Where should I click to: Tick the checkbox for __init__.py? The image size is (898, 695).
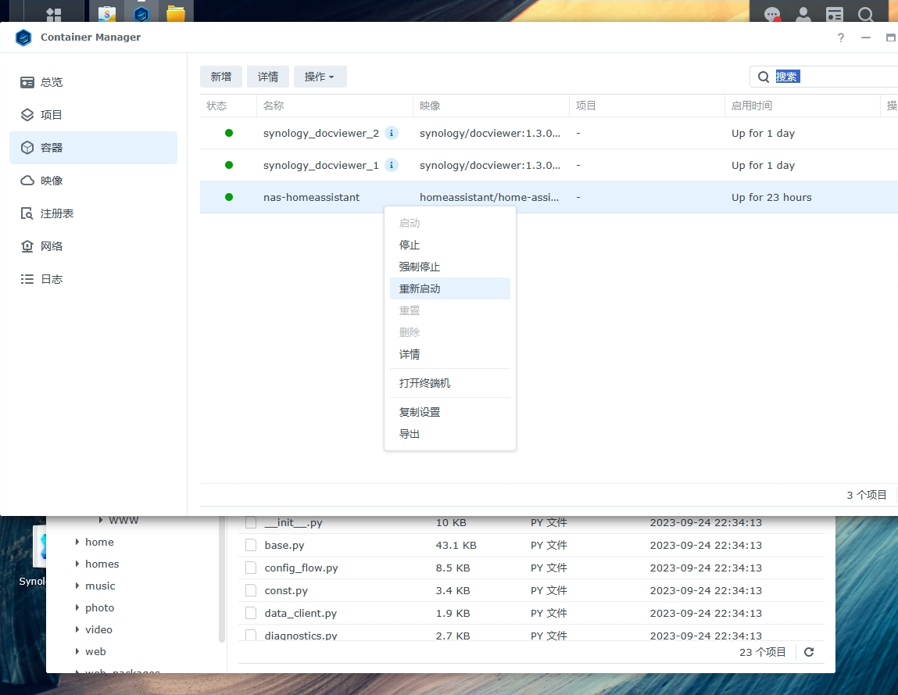click(251, 522)
